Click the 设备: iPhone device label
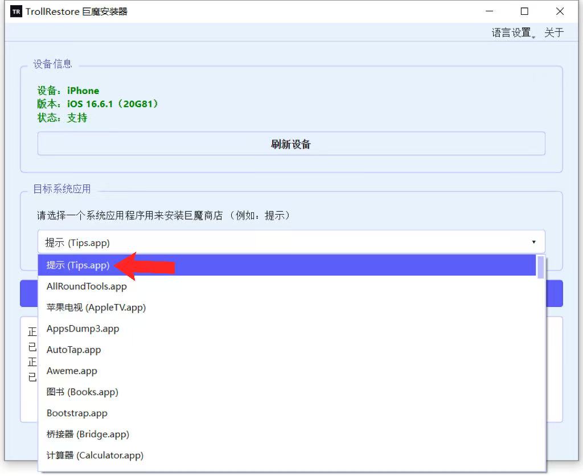The image size is (583, 476). point(68,91)
